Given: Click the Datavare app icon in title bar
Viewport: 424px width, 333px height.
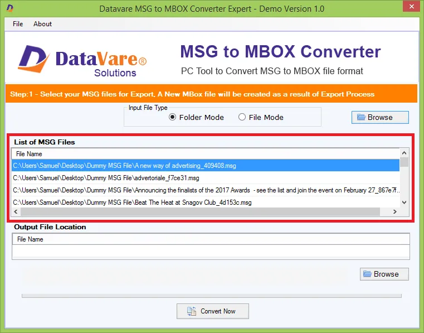Looking at the screenshot, I should click(x=9, y=8).
